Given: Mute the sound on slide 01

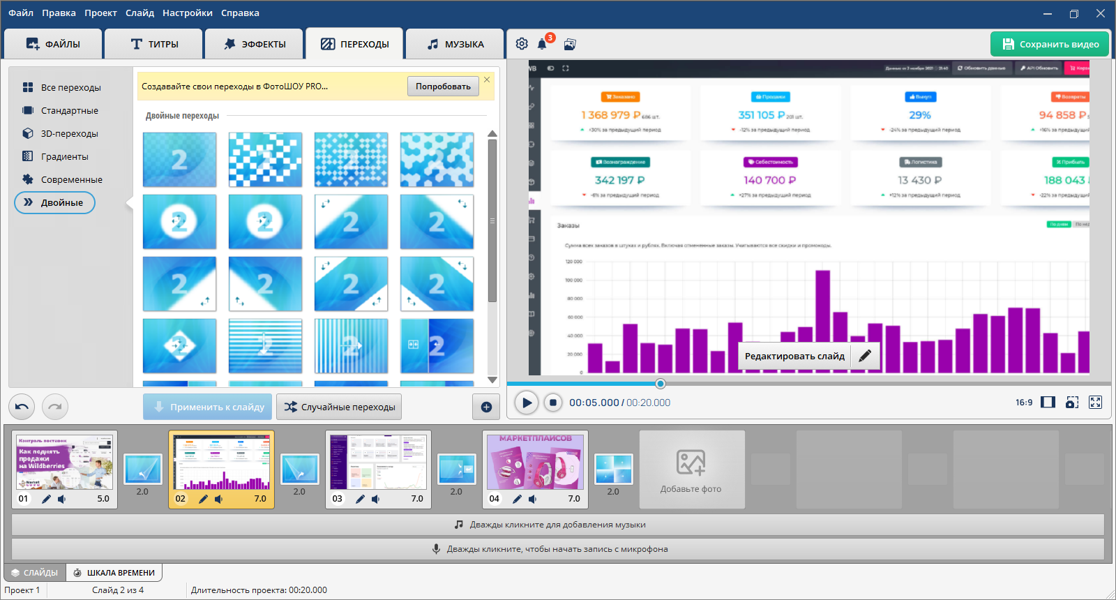Looking at the screenshot, I should pos(62,499).
